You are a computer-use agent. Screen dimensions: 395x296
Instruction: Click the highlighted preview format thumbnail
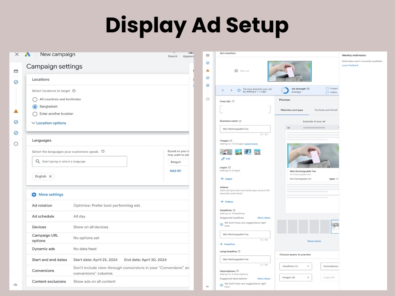[335, 227]
